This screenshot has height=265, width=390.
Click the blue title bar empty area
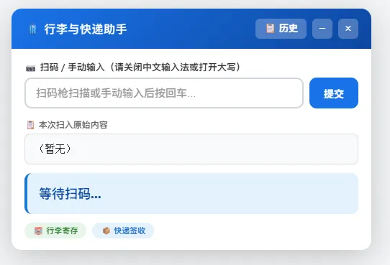coord(189,29)
